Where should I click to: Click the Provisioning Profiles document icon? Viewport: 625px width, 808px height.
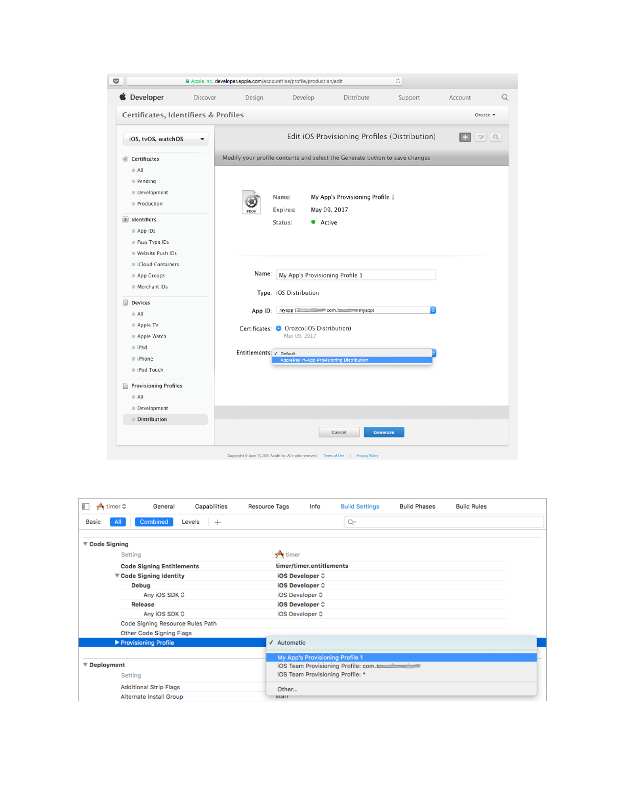(x=125, y=386)
